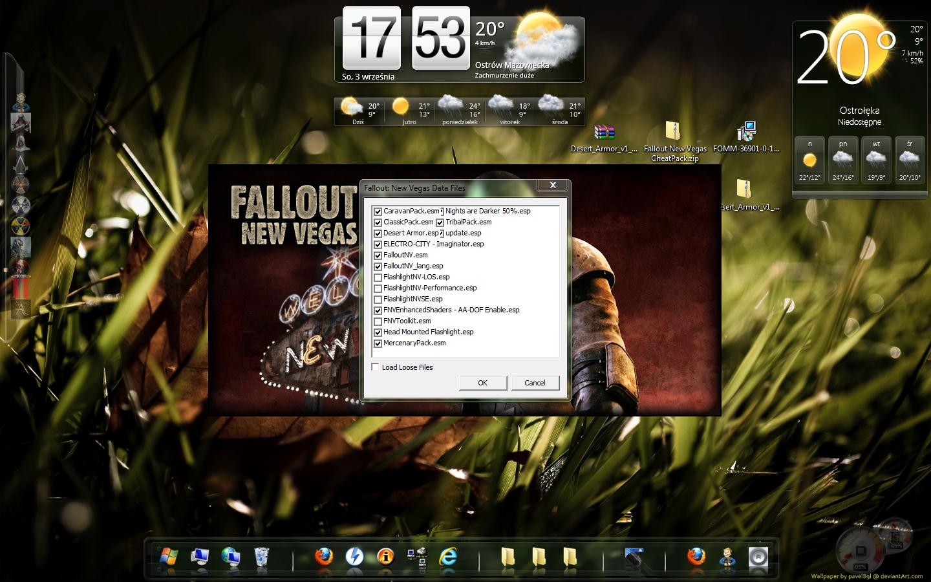Launch Internet Explorer from the dock
This screenshot has width=931, height=582.
[447, 556]
